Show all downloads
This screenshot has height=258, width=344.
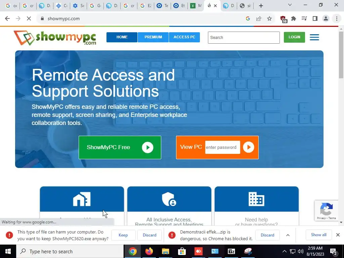[318, 235]
